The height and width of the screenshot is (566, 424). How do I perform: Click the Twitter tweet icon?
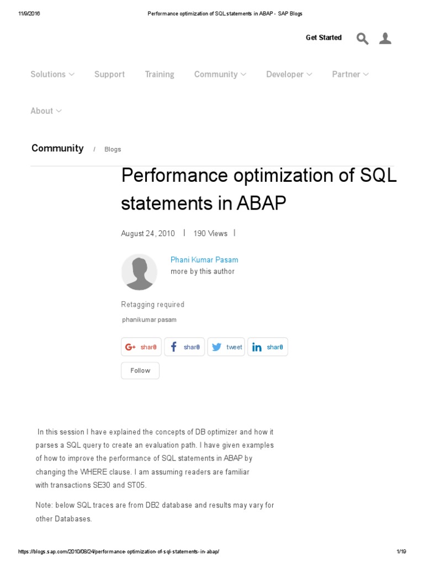click(216, 347)
